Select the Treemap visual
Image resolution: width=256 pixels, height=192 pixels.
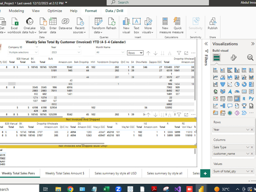click(251, 84)
